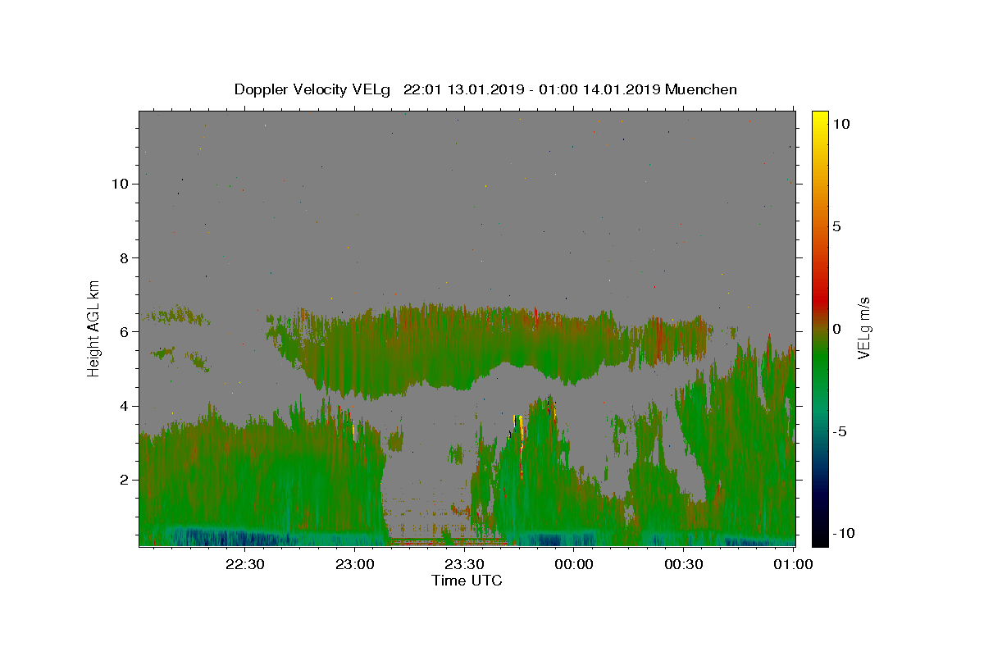Click the 22:30 time tick label
Screen dimensions: 984x656
(x=244, y=564)
